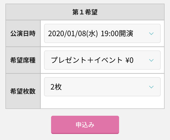Click the 第1希望 header row

pyautogui.click(x=85, y=12)
